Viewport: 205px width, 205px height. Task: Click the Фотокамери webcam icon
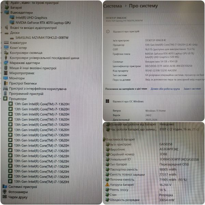pos(5,192)
